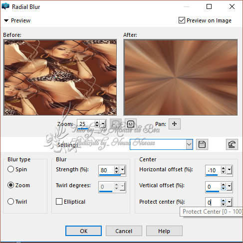
Task: Open the Strength slider dropdown arrow
Action: tap(123, 170)
